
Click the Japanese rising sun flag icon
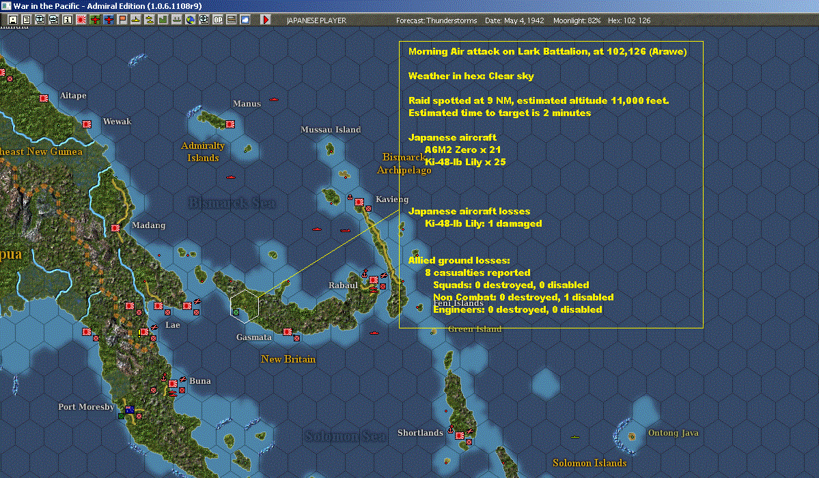81,20
